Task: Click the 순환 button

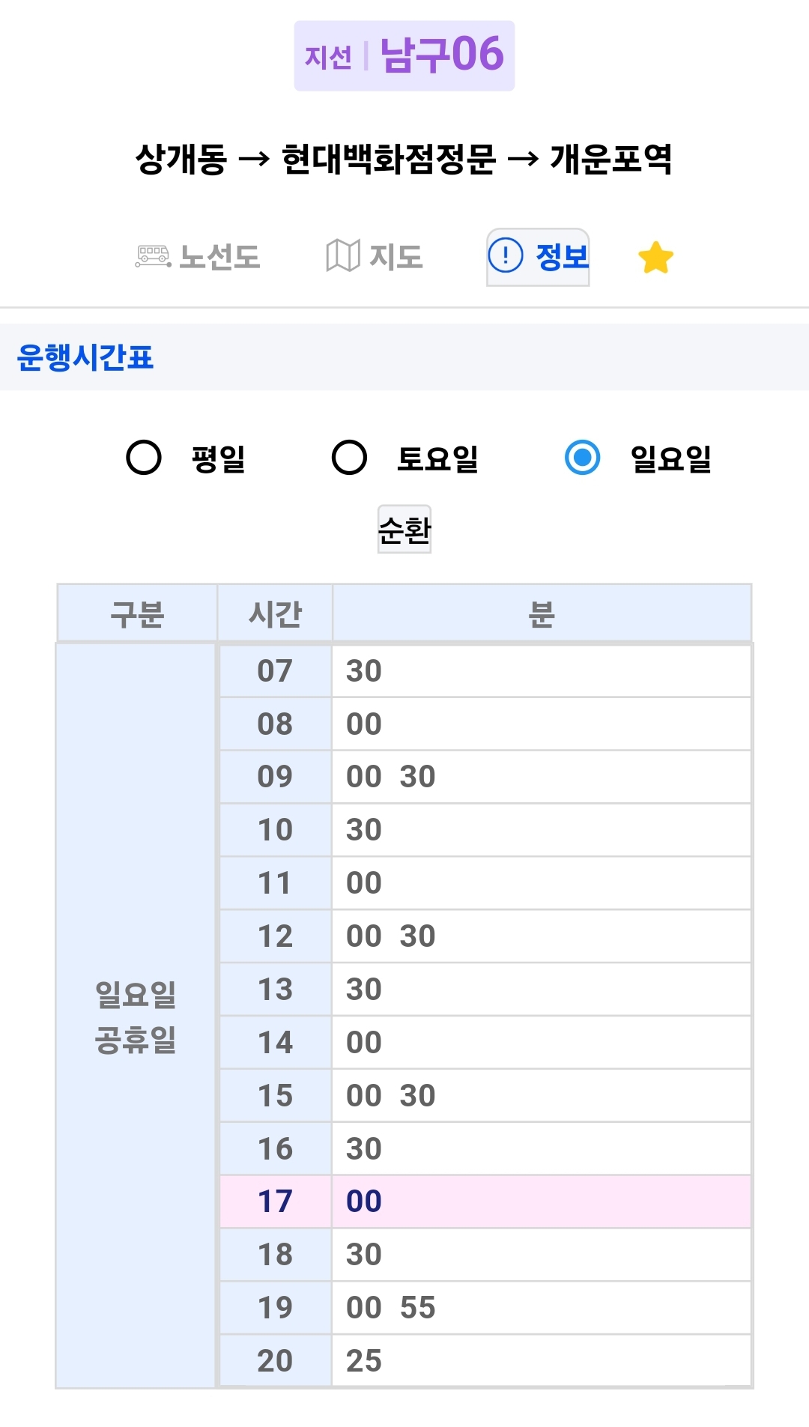Action: tap(404, 530)
